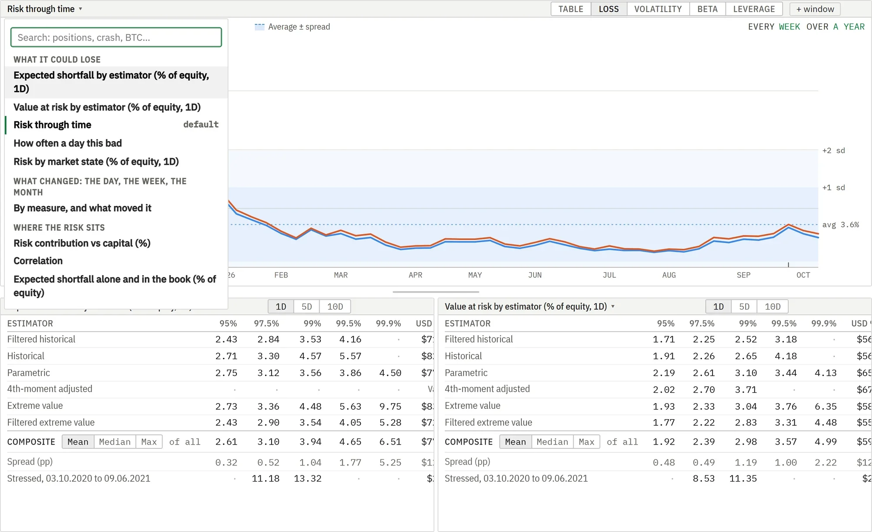872x532 pixels.
Task: Click the 99% column header in left table
Action: pyautogui.click(x=312, y=323)
